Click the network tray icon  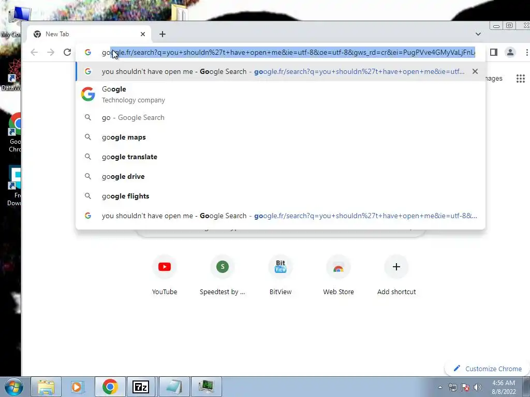click(452, 387)
